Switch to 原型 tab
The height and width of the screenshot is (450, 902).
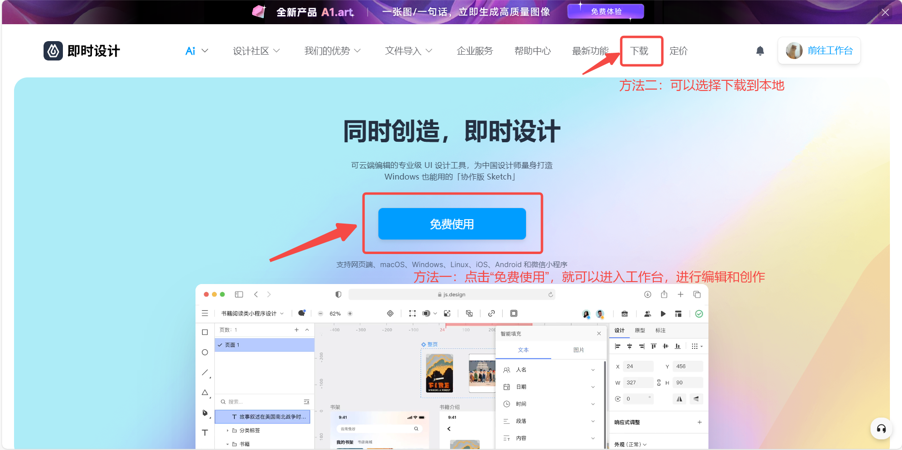tap(640, 330)
